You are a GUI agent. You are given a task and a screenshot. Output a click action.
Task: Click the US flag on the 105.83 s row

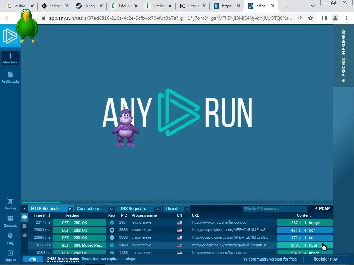[180, 245]
